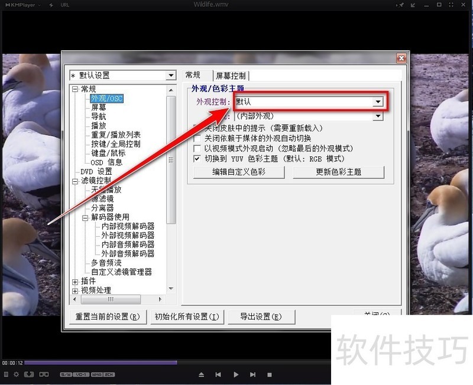Image resolution: width=473 pixels, height=385 pixels.
Task: Click the eject disc icon
Action: (x=201, y=374)
